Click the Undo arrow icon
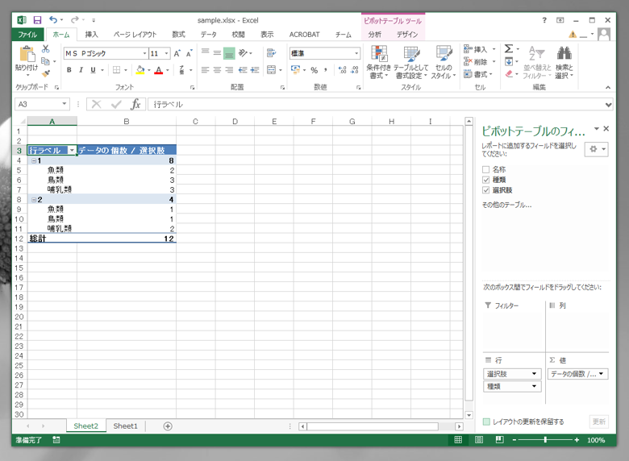The width and height of the screenshot is (629, 461). [x=53, y=19]
